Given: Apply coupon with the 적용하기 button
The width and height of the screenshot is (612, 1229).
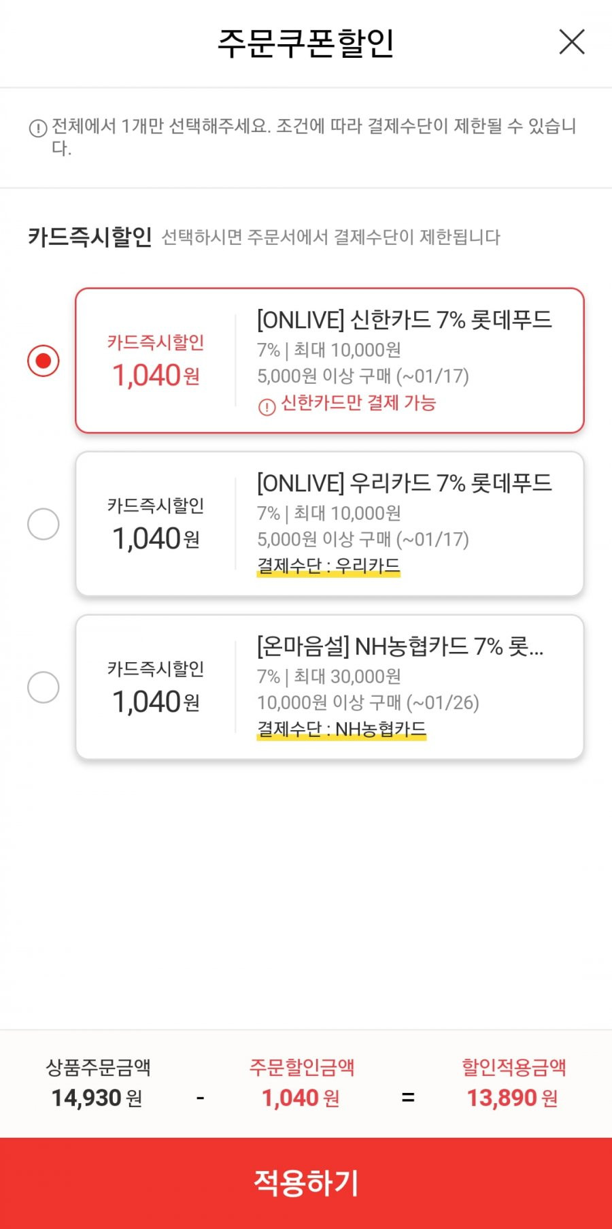Looking at the screenshot, I should point(306,1183).
